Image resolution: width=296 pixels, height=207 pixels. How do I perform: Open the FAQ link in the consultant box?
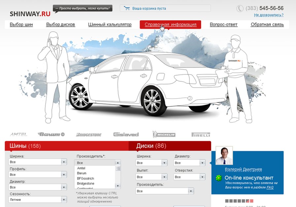click(271, 187)
